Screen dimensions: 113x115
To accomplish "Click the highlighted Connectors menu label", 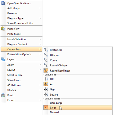I will [14, 49].
